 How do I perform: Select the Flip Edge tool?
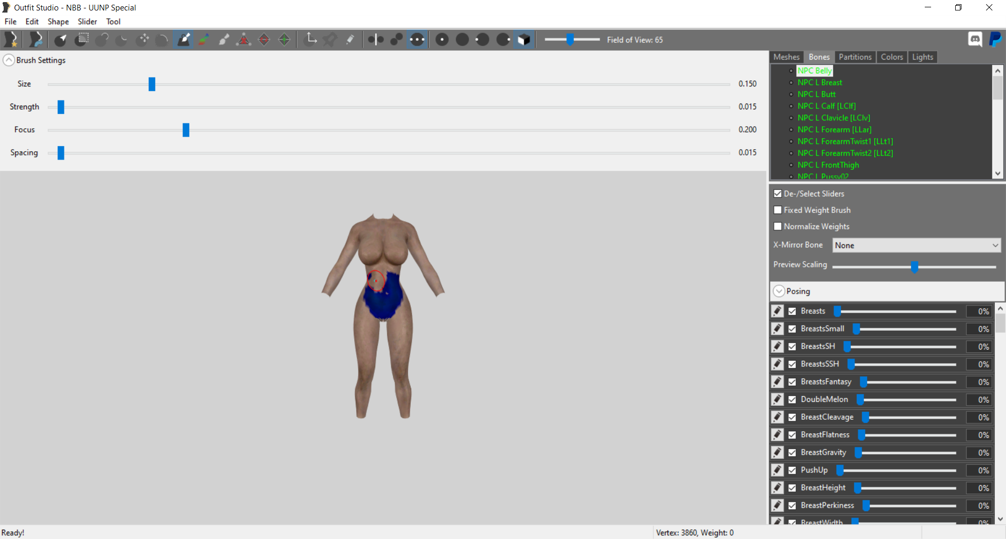point(264,39)
